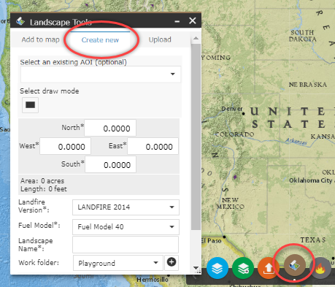
Task: Open the LANDFIRE 2014 version dropdown
Action: pos(126,207)
